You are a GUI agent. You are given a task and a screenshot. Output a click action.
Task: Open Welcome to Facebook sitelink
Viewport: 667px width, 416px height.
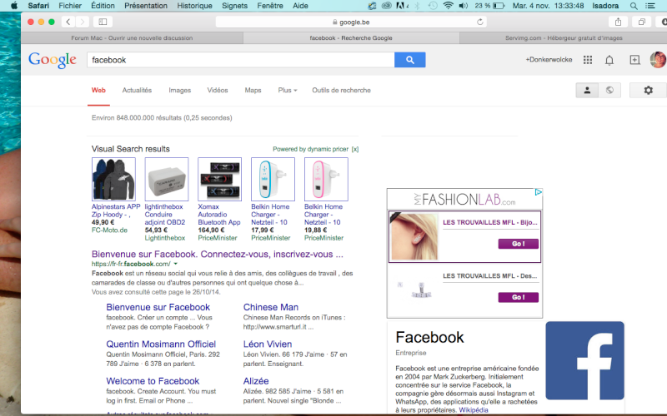[x=153, y=381]
